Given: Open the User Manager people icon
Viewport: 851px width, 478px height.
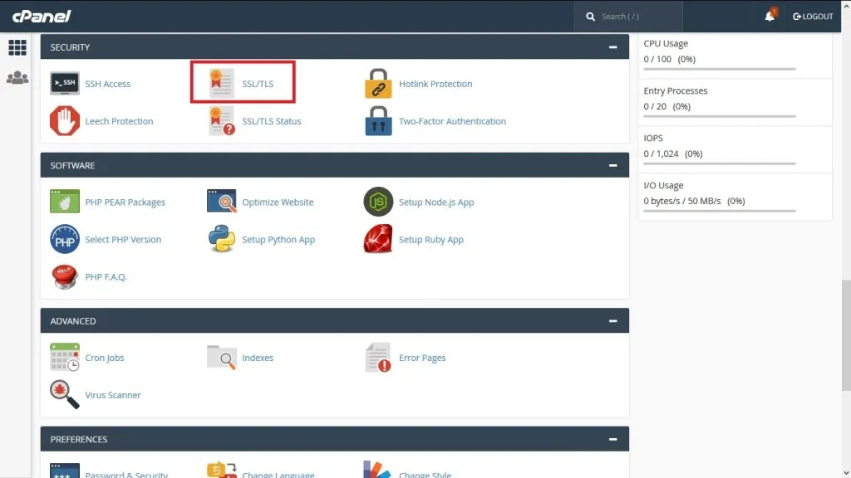Looking at the screenshot, I should (x=17, y=78).
